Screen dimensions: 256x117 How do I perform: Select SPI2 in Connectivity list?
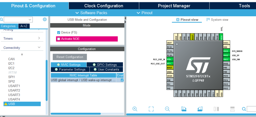(x=11, y=81)
